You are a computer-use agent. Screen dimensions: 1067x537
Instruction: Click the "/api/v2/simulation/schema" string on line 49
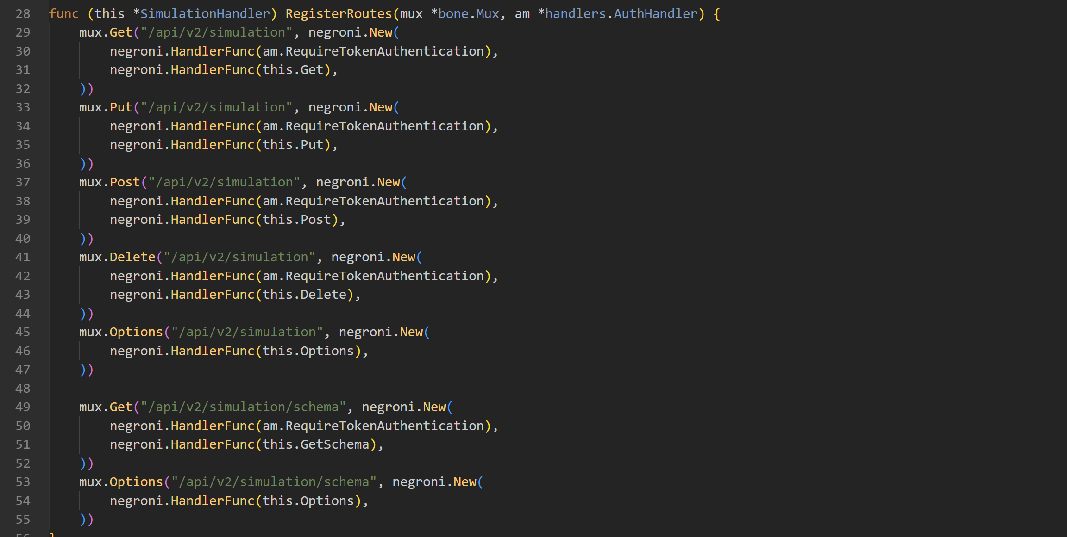[x=243, y=407]
